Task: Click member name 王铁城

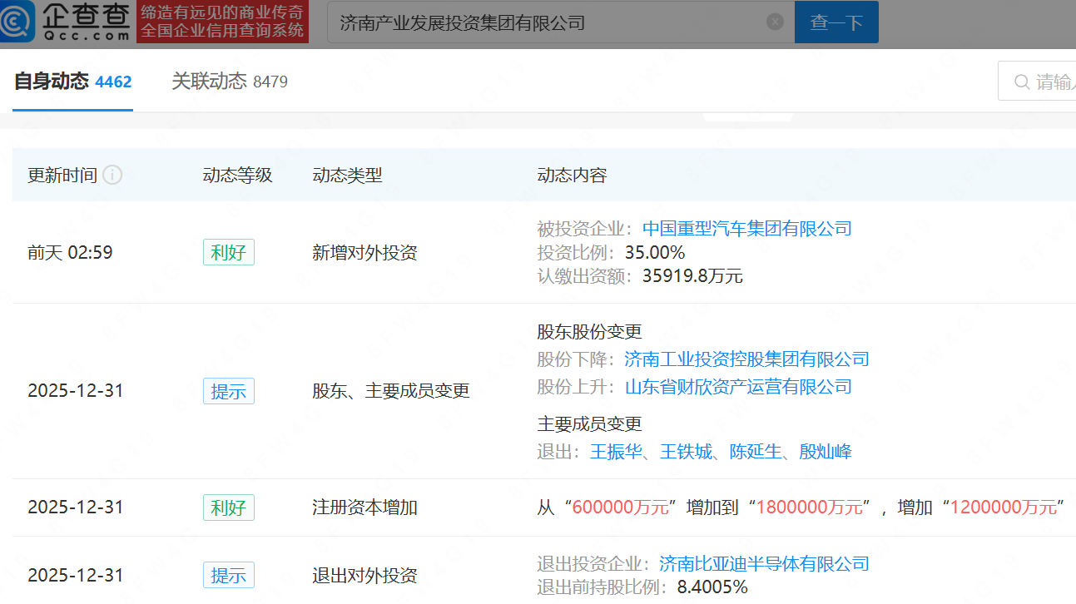Action: click(686, 452)
